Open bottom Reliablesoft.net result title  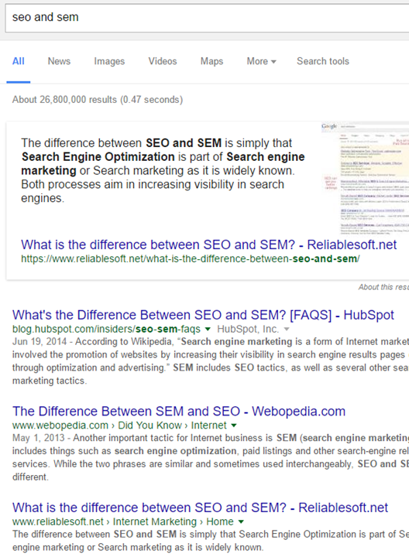tap(200, 507)
